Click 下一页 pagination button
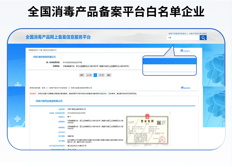232x167 pixels. click(x=101, y=75)
